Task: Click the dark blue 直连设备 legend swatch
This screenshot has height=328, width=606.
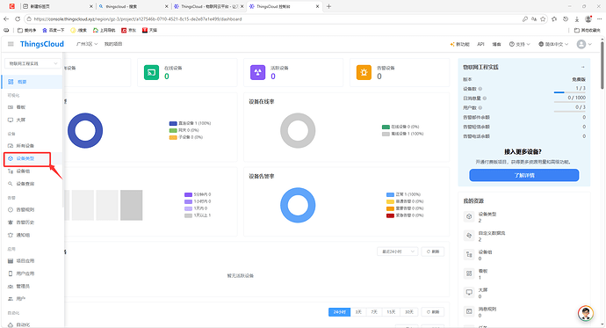Action: [173, 123]
